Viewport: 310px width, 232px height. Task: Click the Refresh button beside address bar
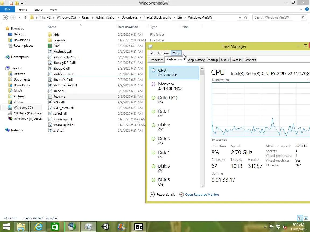[x=245, y=17]
